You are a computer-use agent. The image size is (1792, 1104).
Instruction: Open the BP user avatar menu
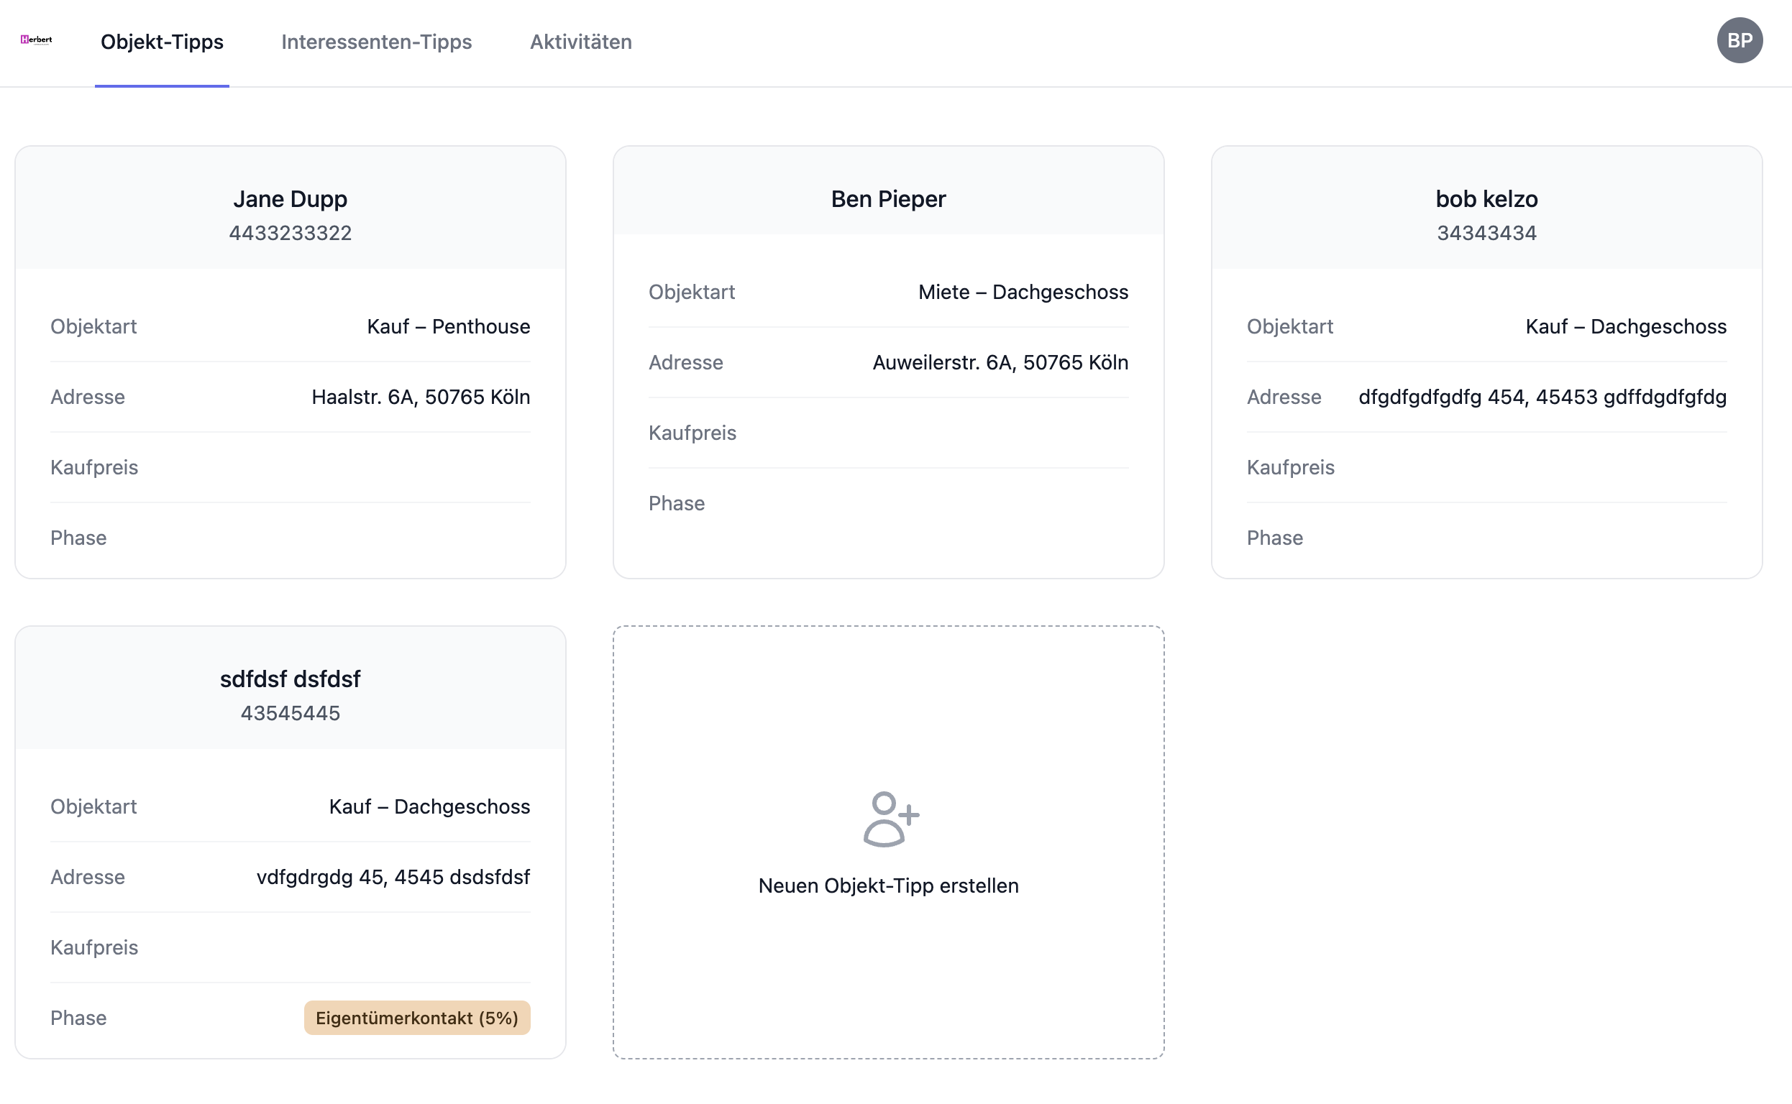click(1739, 41)
